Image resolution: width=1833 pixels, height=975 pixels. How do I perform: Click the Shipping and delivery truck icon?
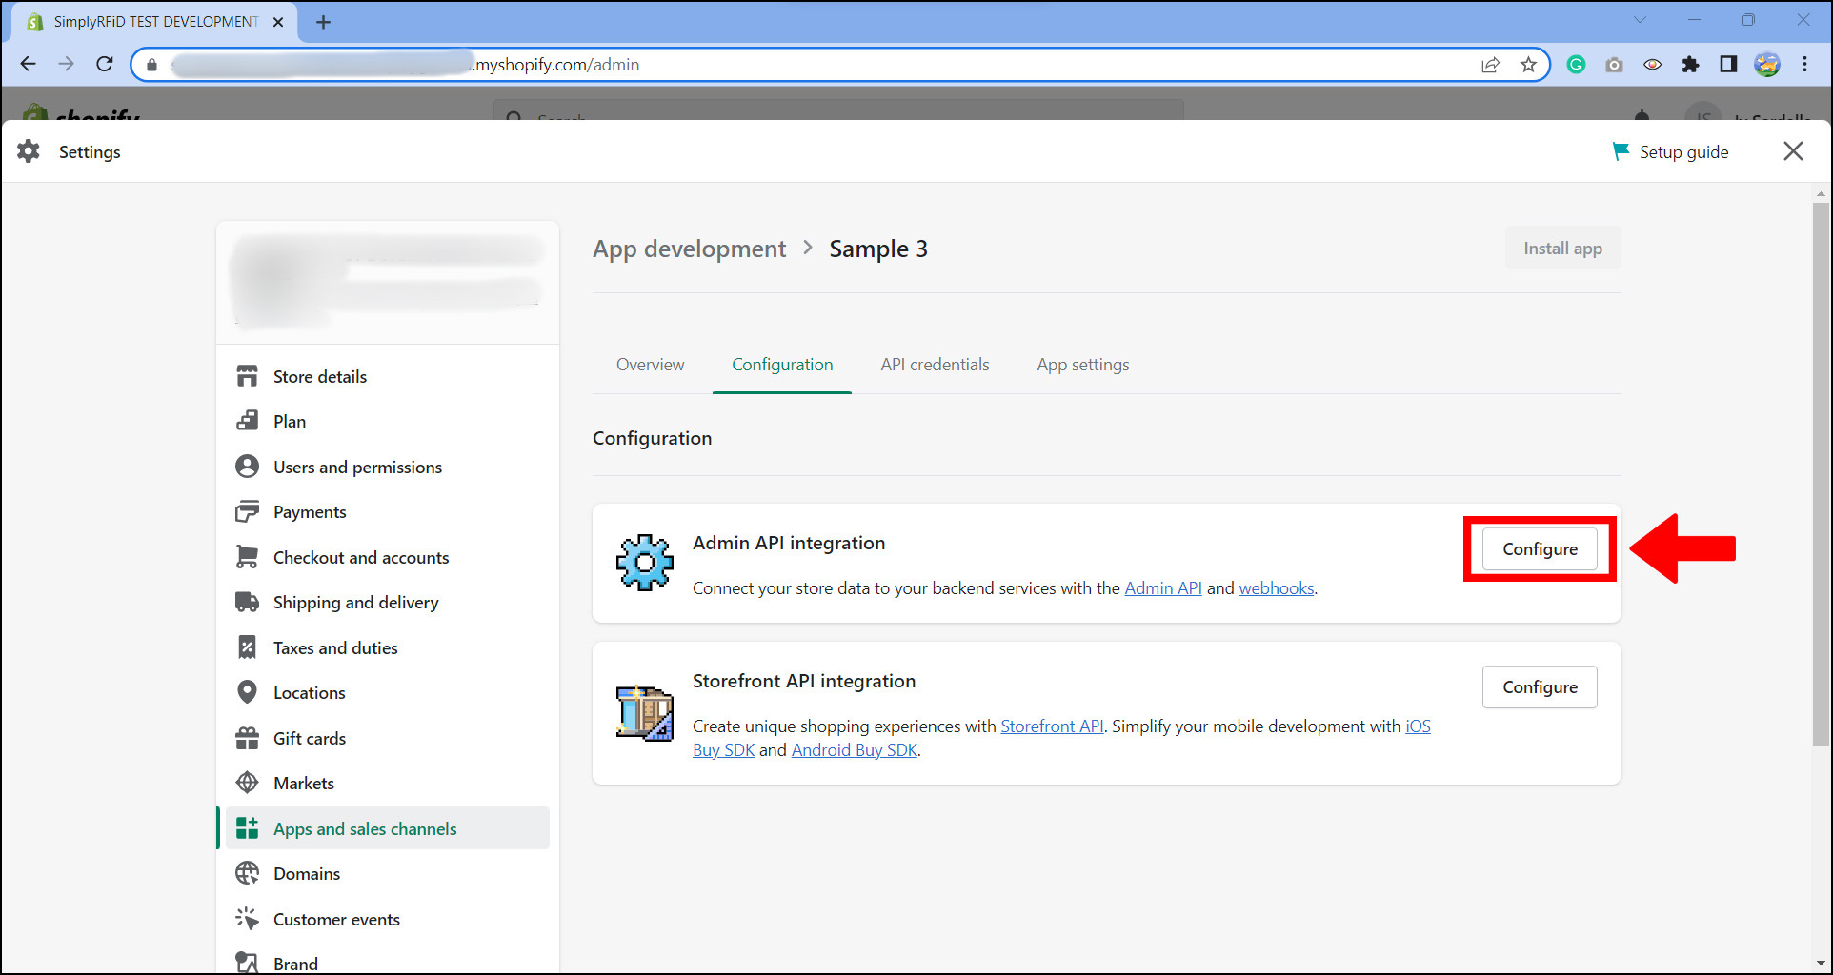coord(247,602)
